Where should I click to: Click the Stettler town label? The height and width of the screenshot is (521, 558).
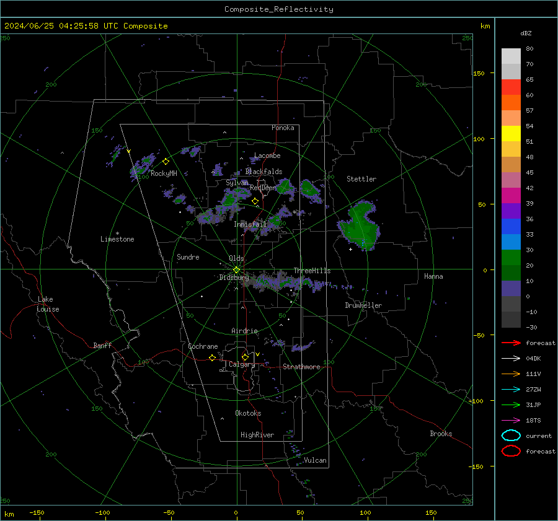click(x=361, y=179)
